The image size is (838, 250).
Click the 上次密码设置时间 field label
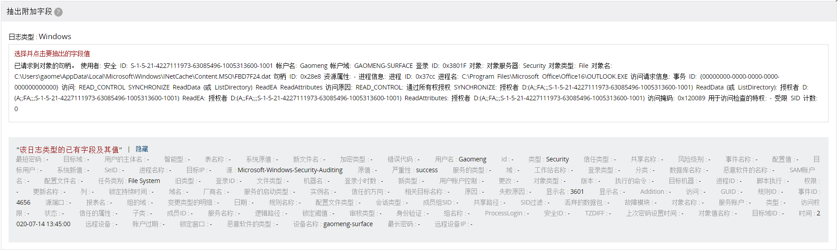coord(651,213)
